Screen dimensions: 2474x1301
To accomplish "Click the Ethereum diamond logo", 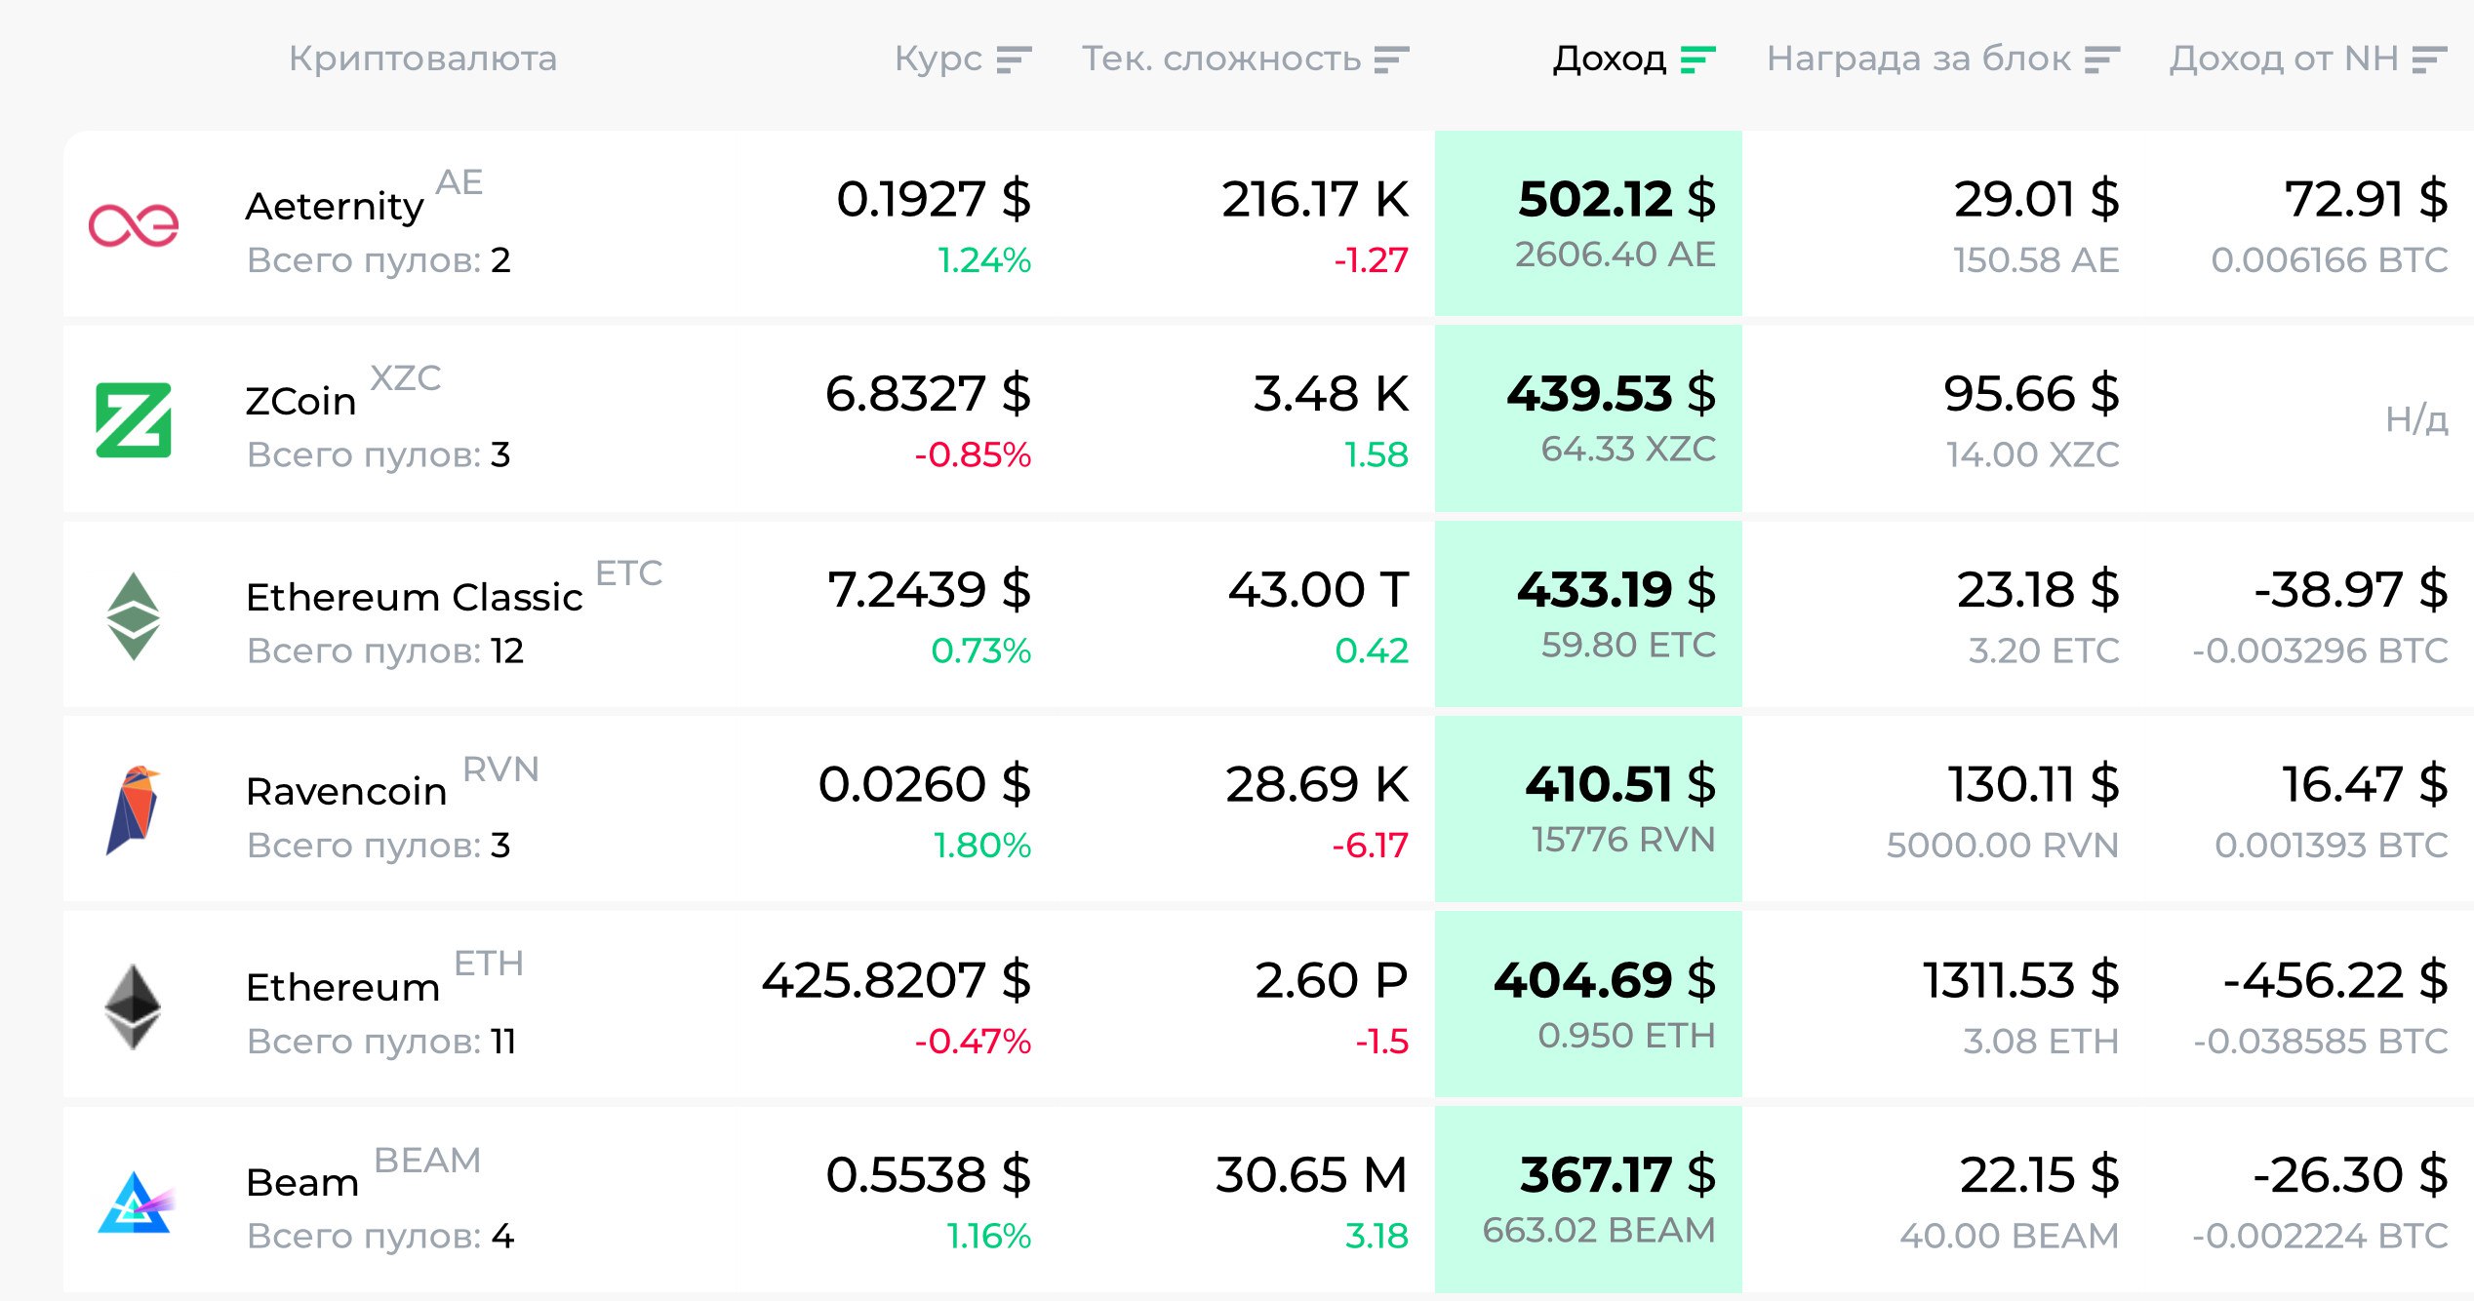I will 134,1006.
